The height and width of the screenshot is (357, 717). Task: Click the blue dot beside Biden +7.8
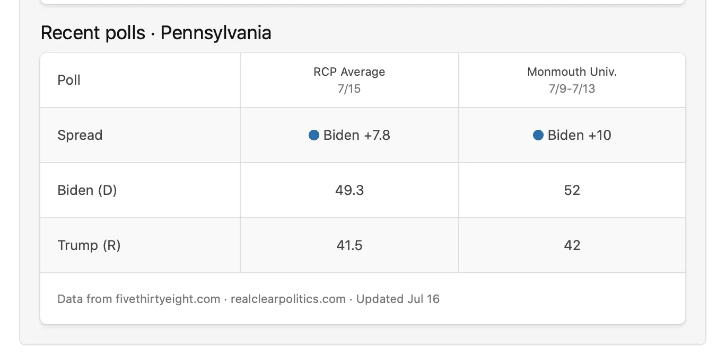pos(313,135)
